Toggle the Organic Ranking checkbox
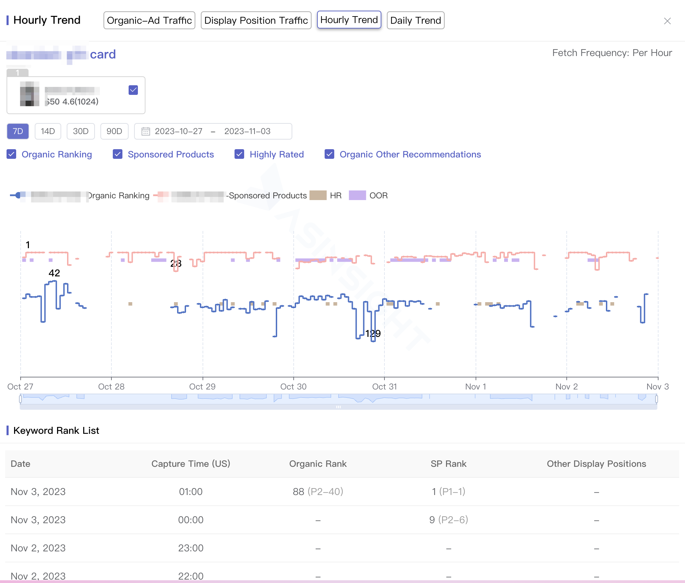 point(12,154)
